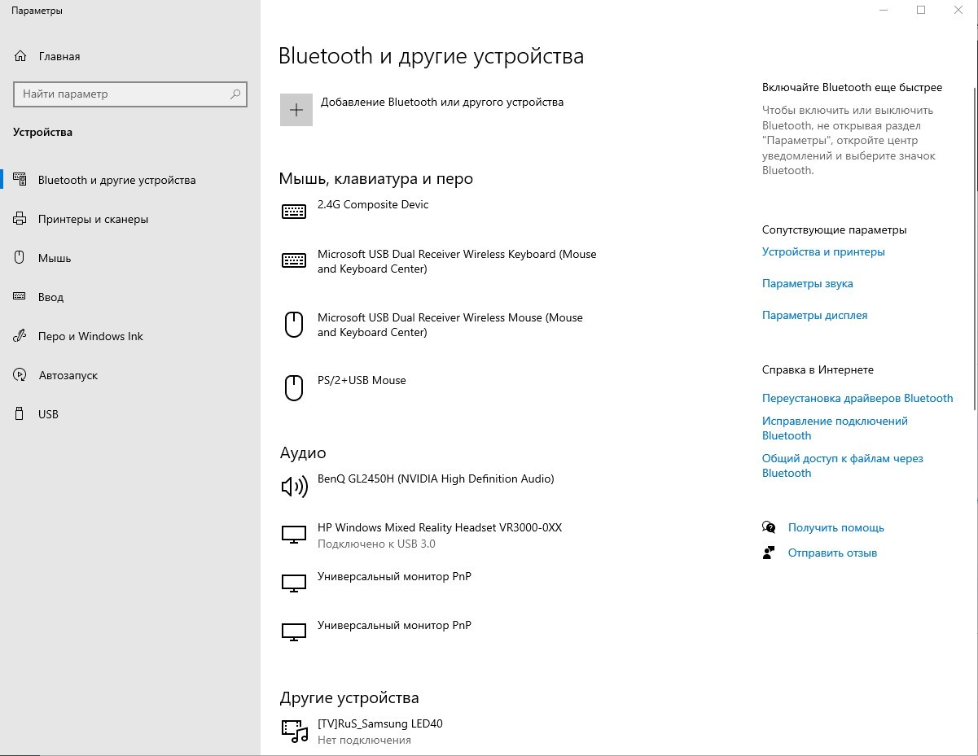Click the speaker icon of BenQ GL2450H
The height and width of the screenshot is (756, 978).
[x=294, y=487]
